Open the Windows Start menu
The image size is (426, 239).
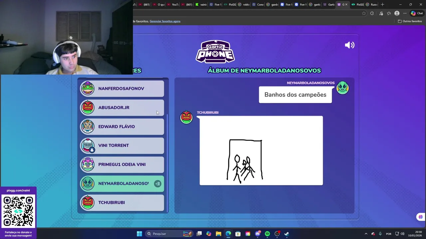139,234
